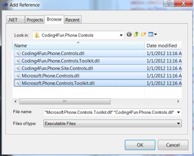Switch to the .NET tab
Viewport: 194px width, 156px height.
click(15, 20)
